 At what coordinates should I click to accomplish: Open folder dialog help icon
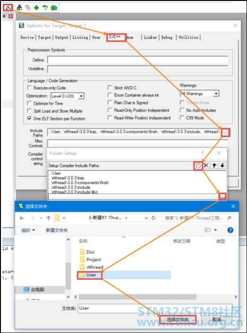pos(230,230)
